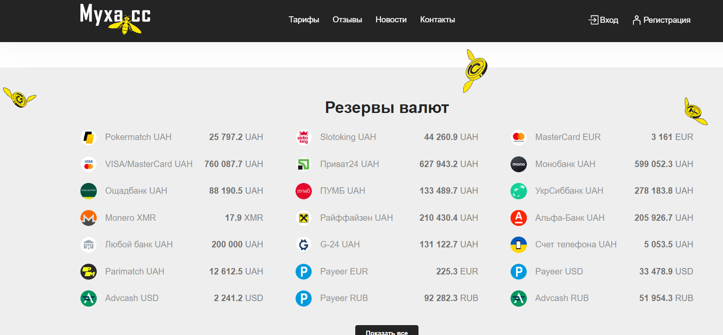Select the Payeer RUB label
The width and height of the screenshot is (723, 335).
point(344,298)
